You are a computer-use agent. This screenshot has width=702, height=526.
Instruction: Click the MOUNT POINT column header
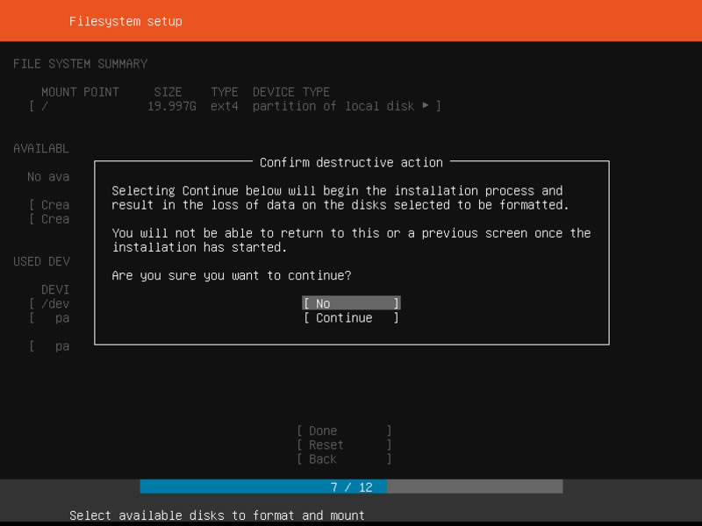click(x=80, y=92)
